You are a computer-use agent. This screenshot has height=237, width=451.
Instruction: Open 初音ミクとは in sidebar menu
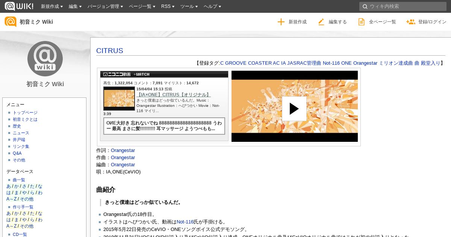(25, 119)
